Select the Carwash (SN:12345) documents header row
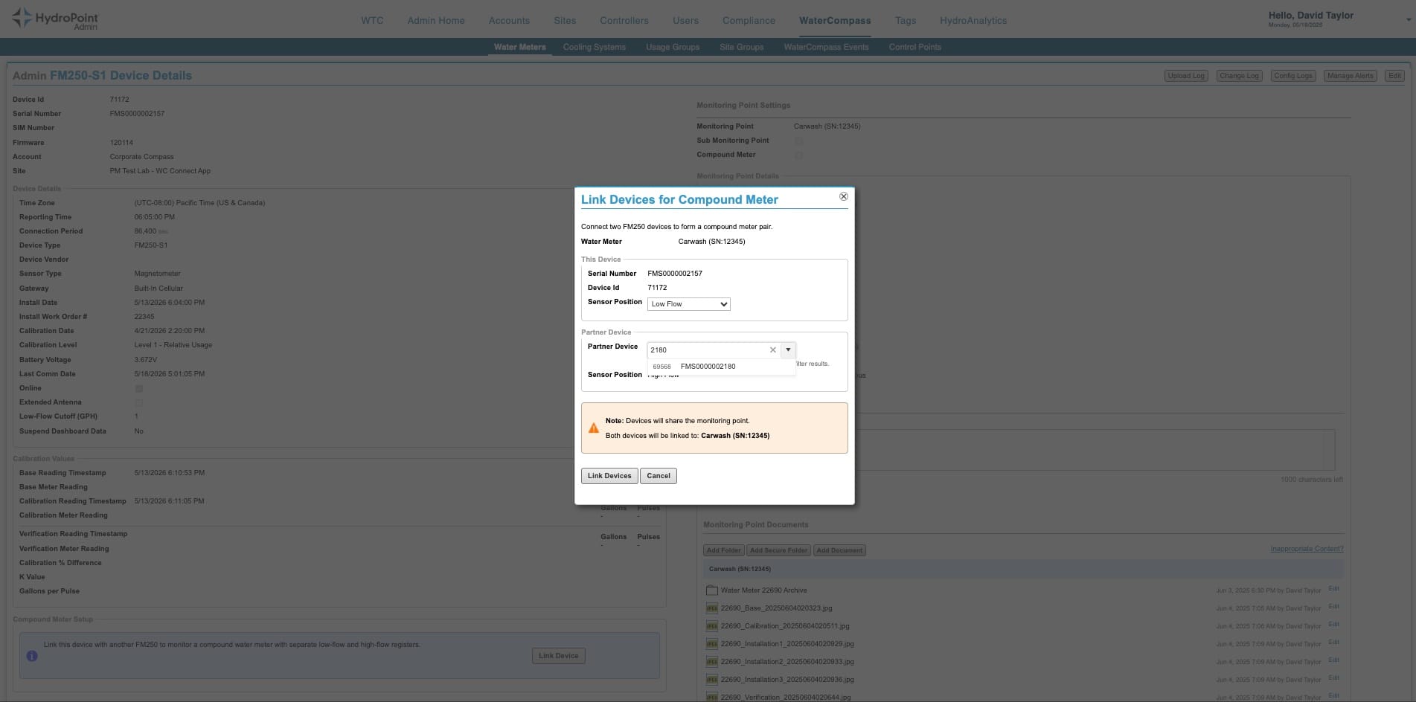 (x=1023, y=569)
